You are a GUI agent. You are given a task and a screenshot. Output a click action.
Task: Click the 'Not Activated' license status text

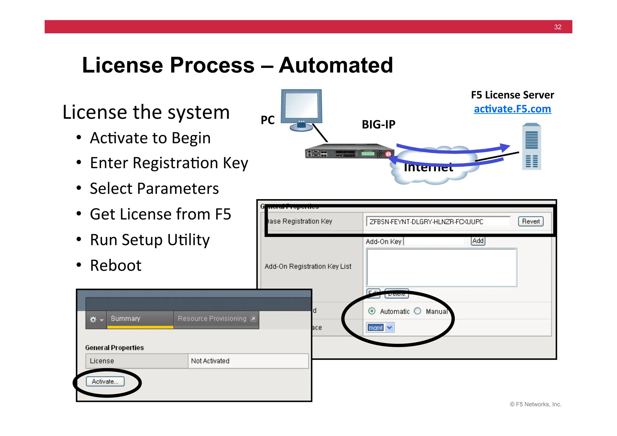[210, 361]
